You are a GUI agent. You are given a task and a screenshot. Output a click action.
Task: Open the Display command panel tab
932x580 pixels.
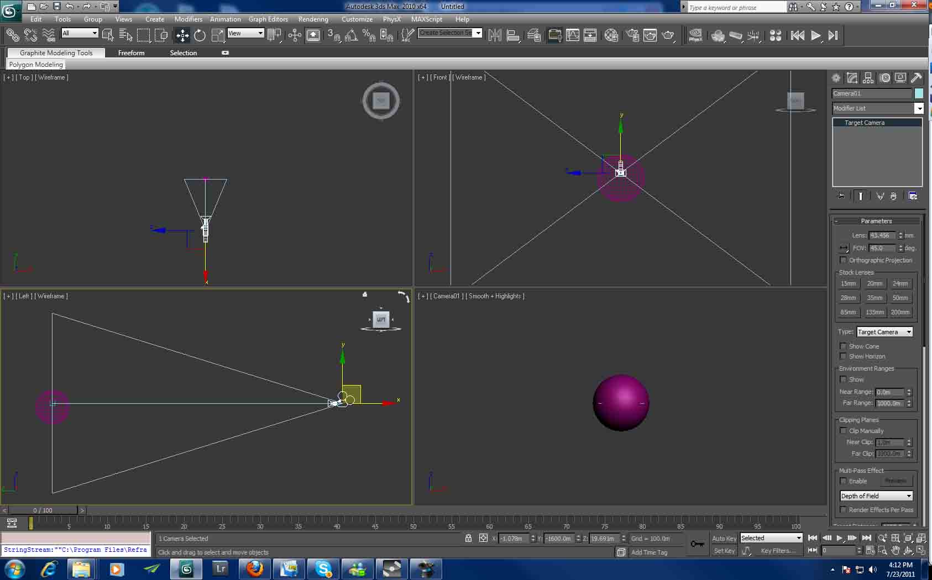click(x=900, y=78)
